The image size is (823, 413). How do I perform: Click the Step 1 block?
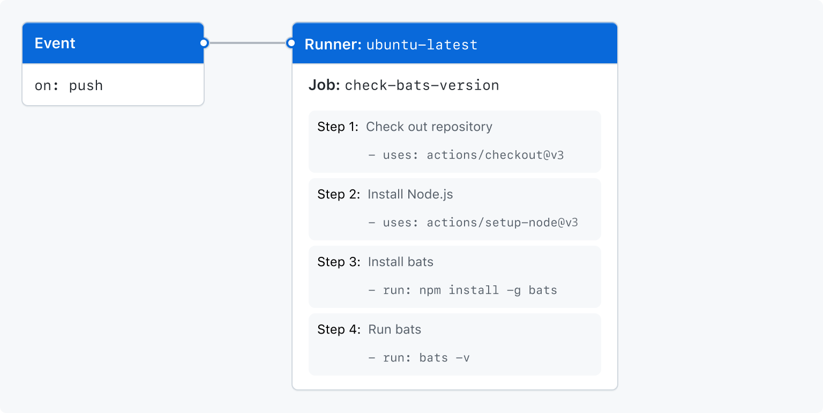454,141
